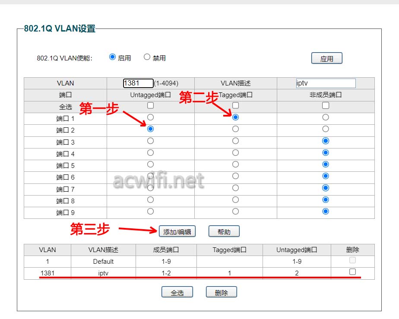Set 端口 4 to Untagged

tap(150, 153)
